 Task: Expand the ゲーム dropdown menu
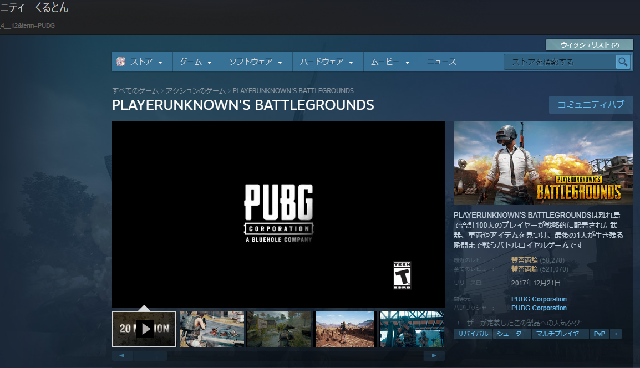(197, 62)
